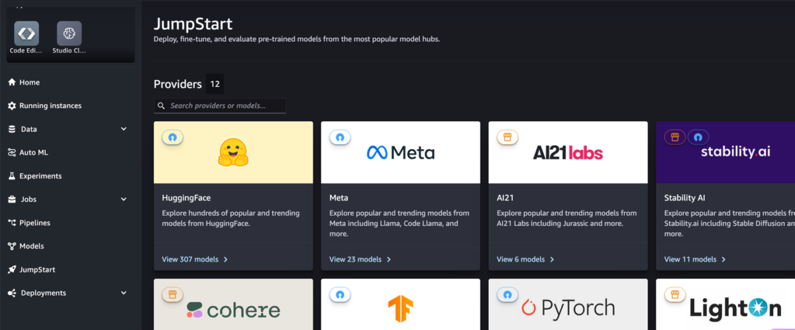Click the Home house icon in sidebar
The height and width of the screenshot is (330, 795).
coord(11,82)
